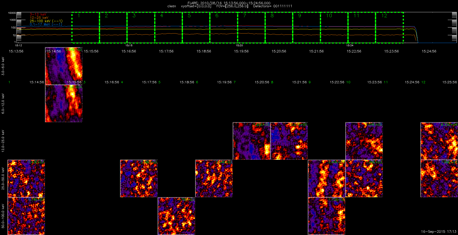Open the 50-100 keV image labeled 1.72E+03
This screenshot has width=458, height=235.
coord(327,216)
